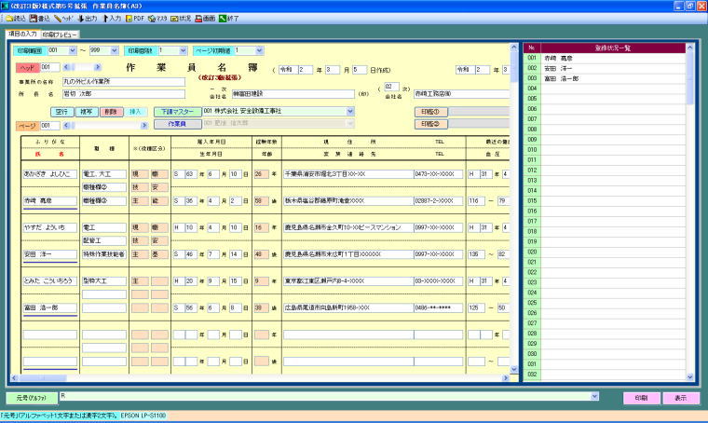Click the 作業員 button

[177, 124]
